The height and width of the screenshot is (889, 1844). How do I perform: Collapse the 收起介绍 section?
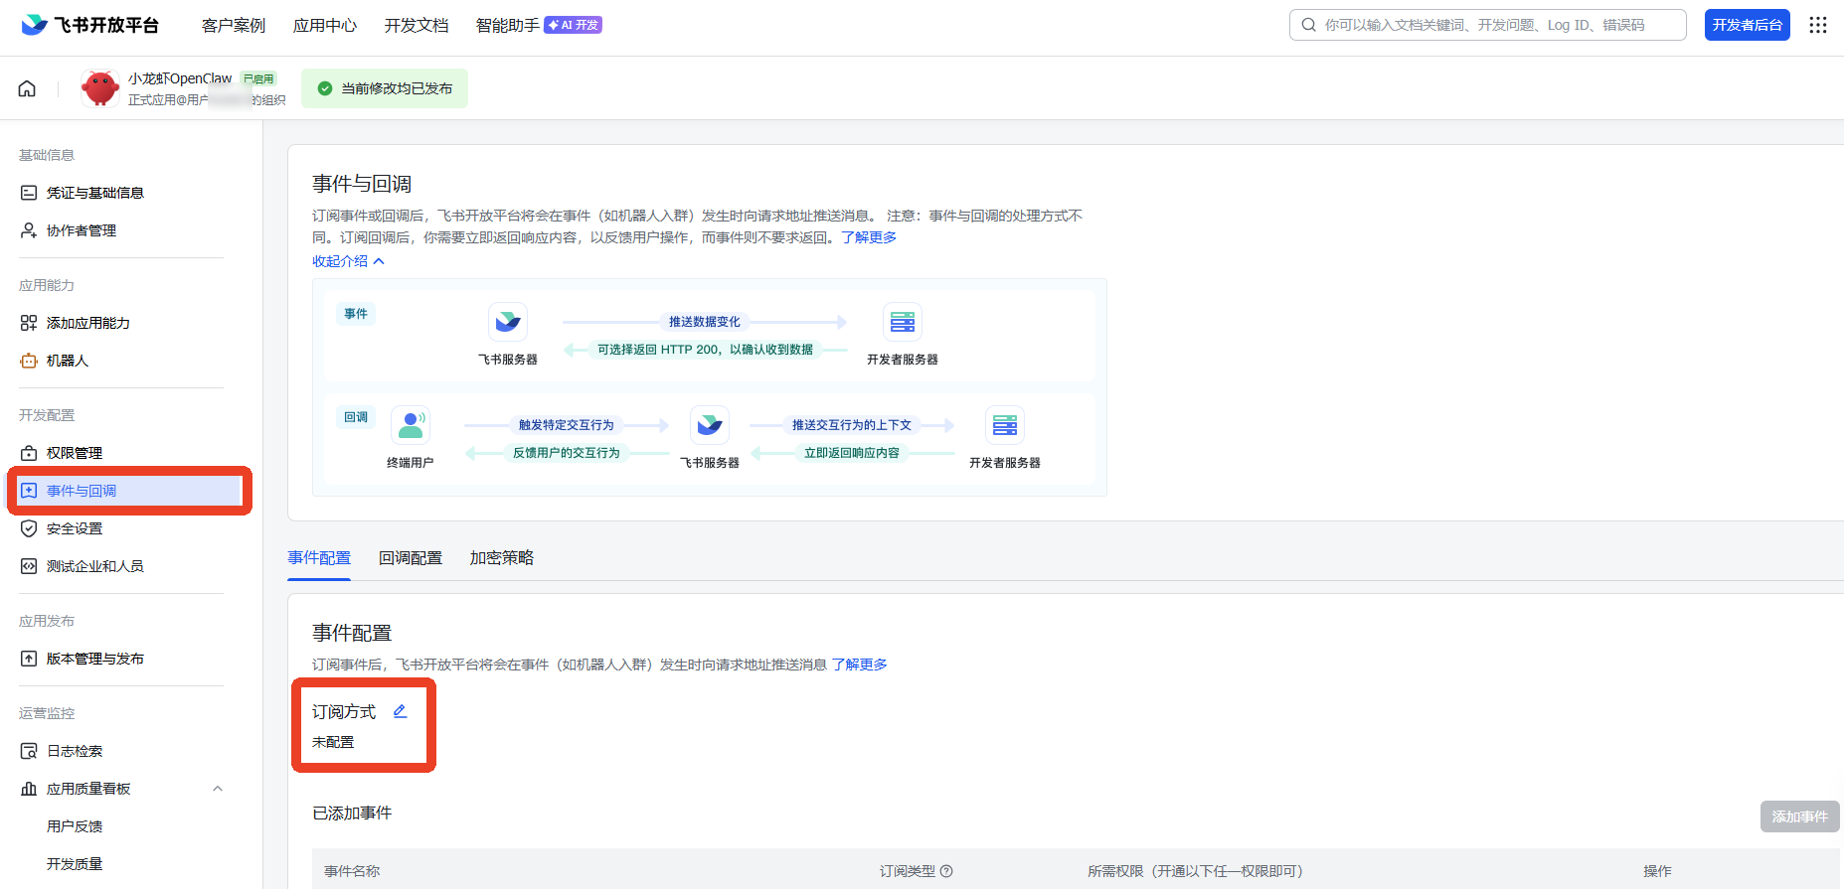[348, 261]
